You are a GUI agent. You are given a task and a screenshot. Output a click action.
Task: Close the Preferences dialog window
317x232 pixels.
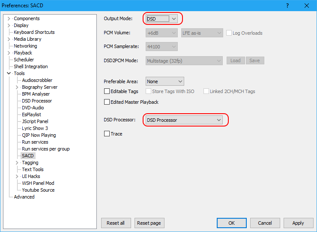point(307,6)
